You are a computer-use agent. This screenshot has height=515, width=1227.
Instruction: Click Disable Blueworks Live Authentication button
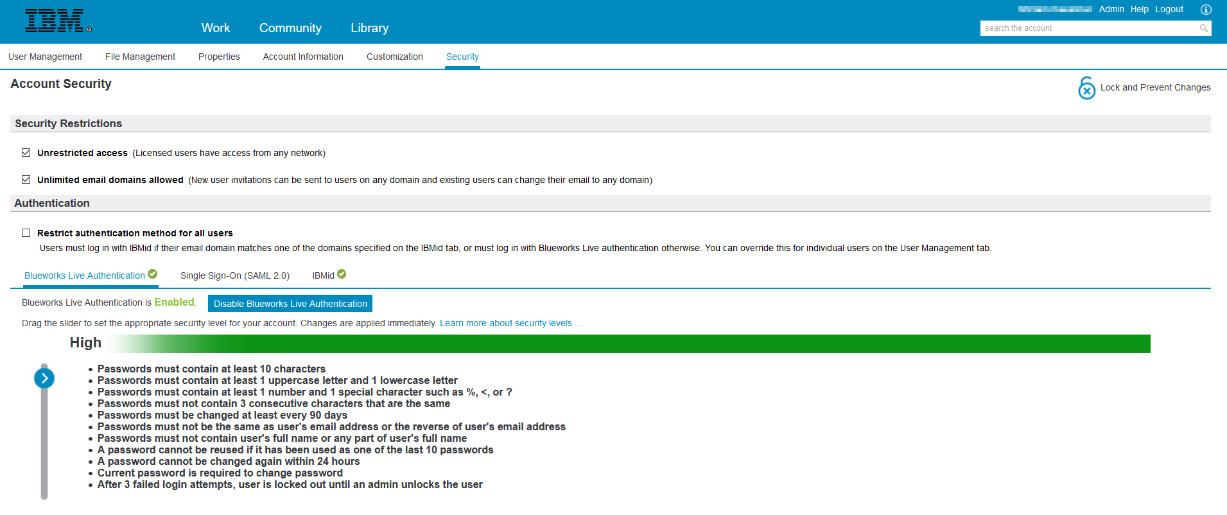290,304
